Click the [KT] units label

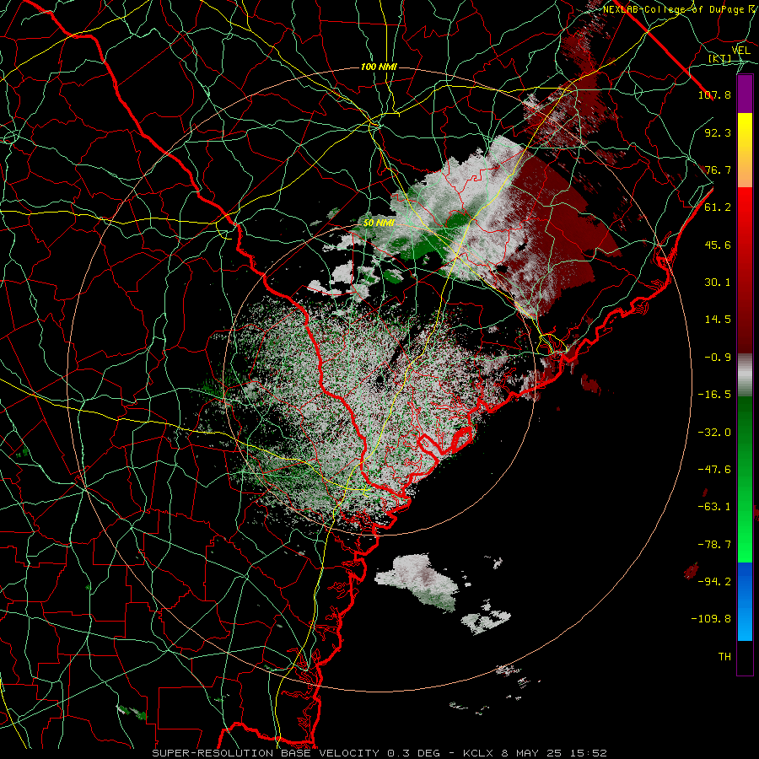[719, 58]
